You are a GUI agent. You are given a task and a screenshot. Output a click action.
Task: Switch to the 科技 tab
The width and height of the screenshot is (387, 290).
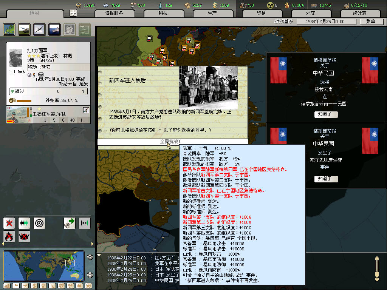tap(163, 13)
